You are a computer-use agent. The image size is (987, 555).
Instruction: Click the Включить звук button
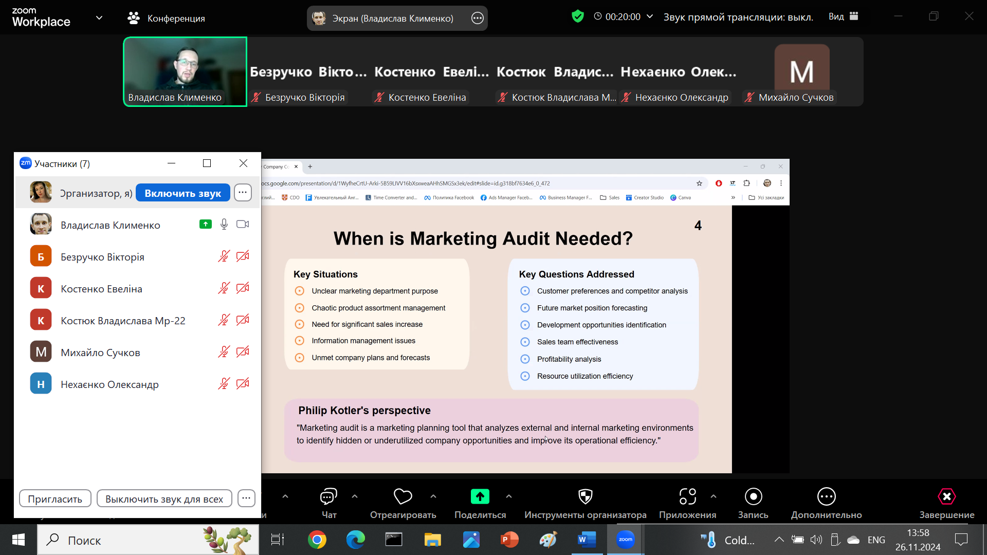pos(182,193)
